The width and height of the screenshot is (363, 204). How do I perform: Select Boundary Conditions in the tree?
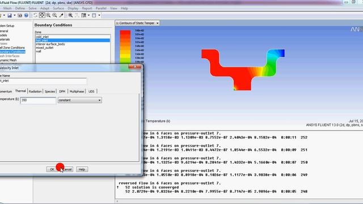pos(12,52)
